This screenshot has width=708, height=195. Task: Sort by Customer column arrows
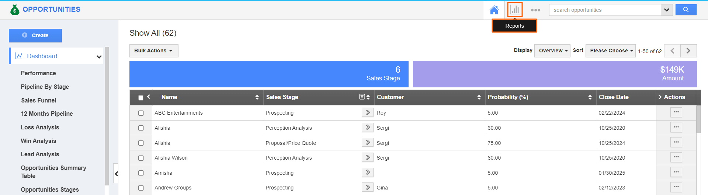tap(479, 97)
